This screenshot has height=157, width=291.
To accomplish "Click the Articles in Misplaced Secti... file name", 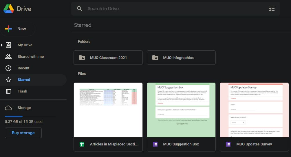I will (x=114, y=144).
